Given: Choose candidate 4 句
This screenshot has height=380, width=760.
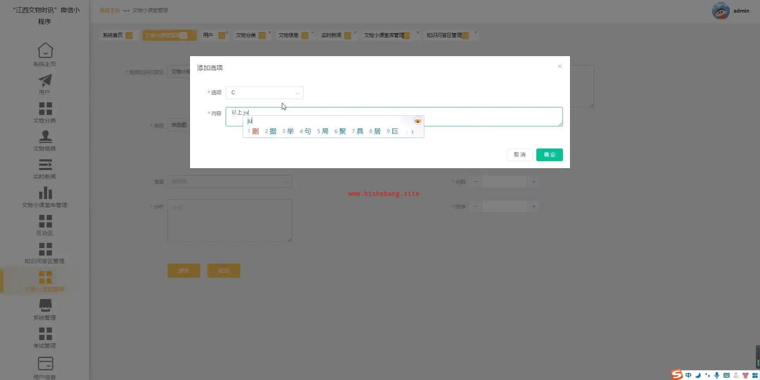Looking at the screenshot, I should [x=306, y=132].
